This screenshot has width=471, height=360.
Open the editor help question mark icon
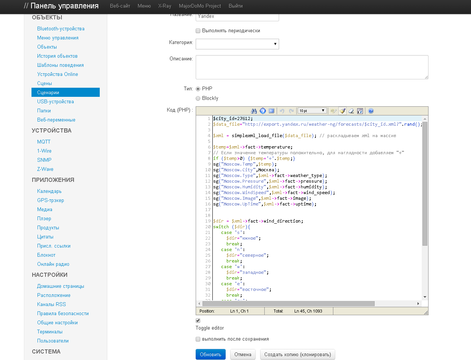(371, 111)
